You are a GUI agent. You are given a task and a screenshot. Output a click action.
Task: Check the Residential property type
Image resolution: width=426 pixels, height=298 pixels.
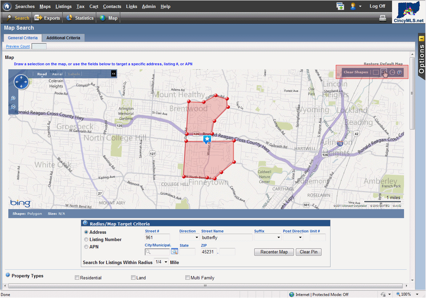point(77,278)
